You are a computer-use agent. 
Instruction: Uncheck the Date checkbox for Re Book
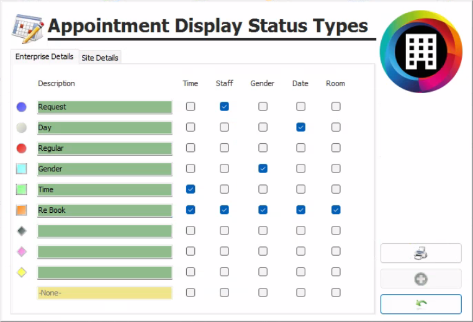[x=300, y=210]
